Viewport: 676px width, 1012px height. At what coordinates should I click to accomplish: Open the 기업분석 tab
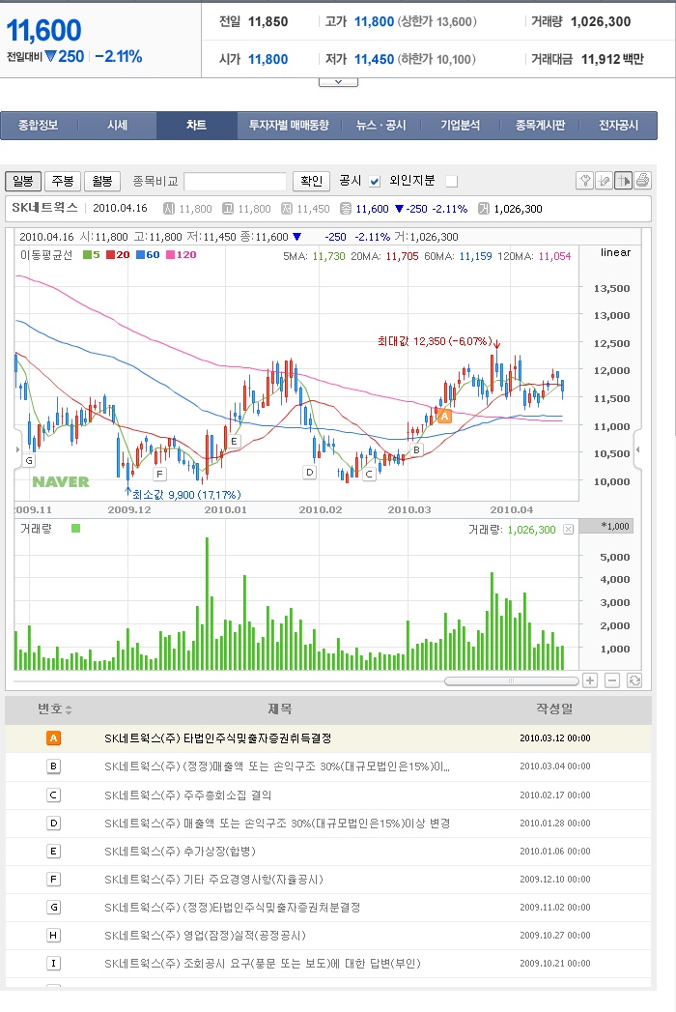click(x=460, y=126)
